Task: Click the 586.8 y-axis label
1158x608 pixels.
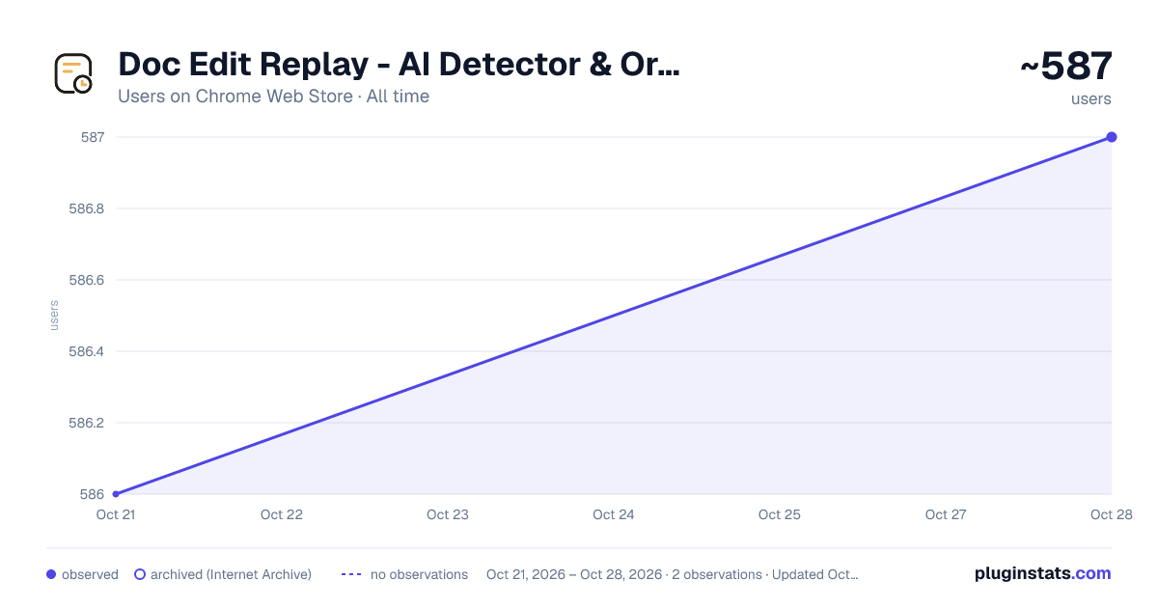Action: click(87, 208)
